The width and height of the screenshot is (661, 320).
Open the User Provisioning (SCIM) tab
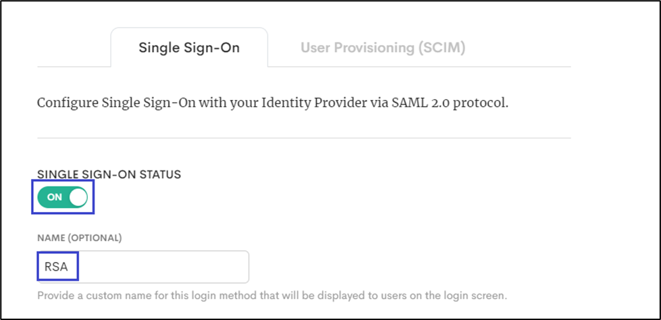(383, 48)
